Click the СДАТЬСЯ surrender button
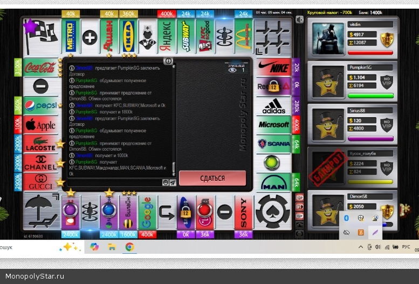 click(x=212, y=178)
